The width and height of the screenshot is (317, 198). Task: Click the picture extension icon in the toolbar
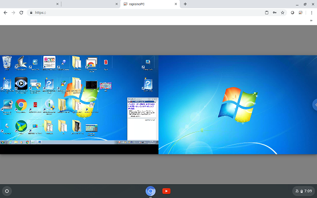pos(301,12)
